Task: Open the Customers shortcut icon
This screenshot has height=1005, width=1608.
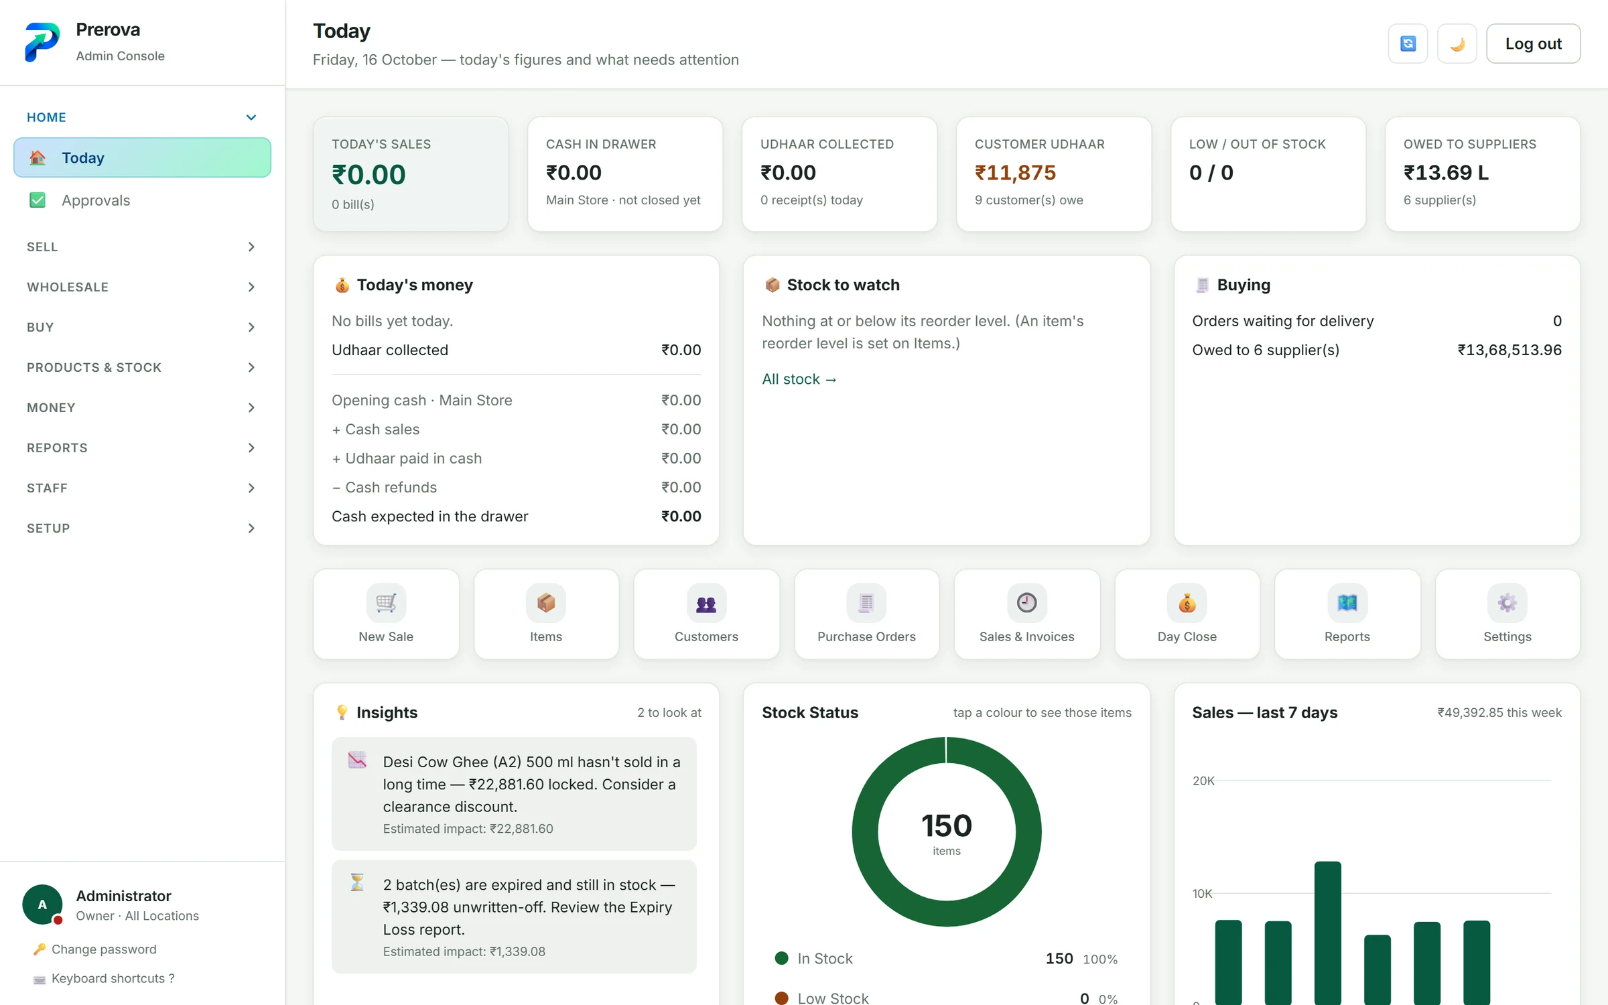Action: (706, 614)
